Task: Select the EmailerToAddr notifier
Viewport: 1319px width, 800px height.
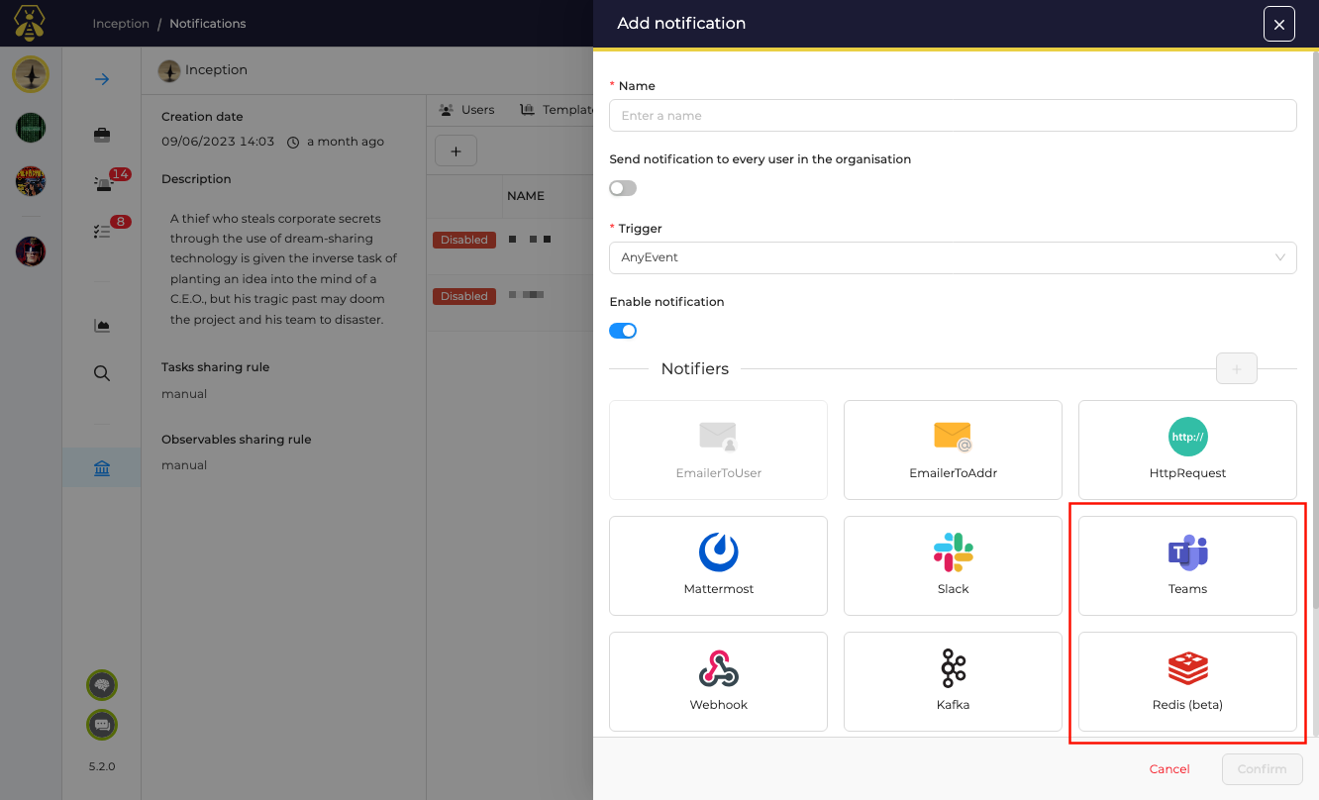Action: pos(953,450)
